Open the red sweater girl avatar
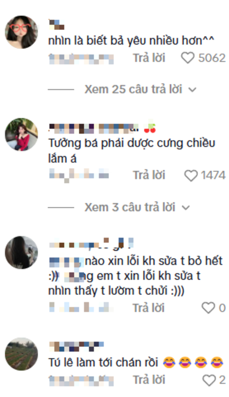The image size is (229, 397). click(22, 134)
